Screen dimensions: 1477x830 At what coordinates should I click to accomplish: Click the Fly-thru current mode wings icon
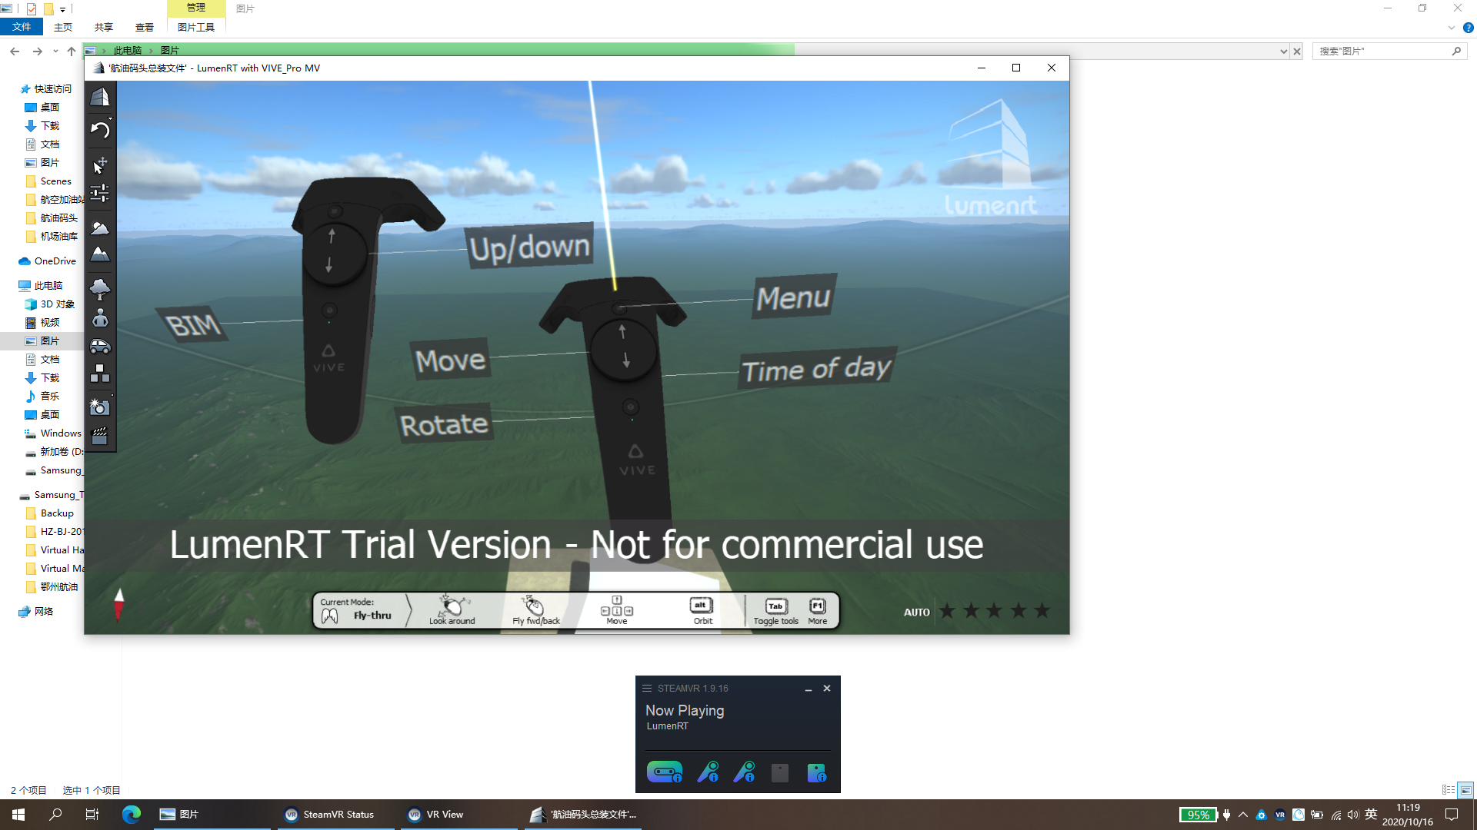tap(330, 616)
